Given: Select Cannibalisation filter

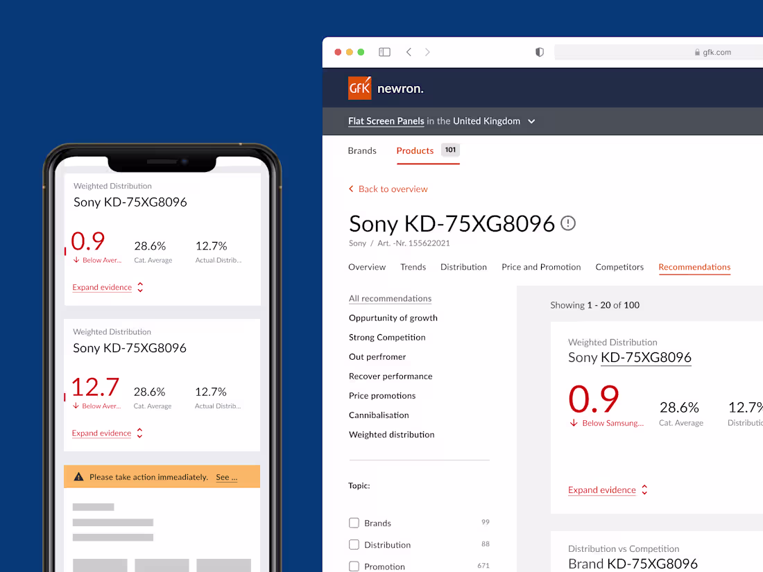Looking at the screenshot, I should (x=379, y=415).
